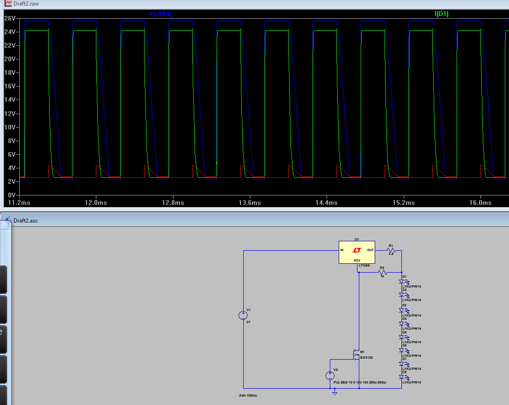Select the D1 LED symbol

point(402,282)
